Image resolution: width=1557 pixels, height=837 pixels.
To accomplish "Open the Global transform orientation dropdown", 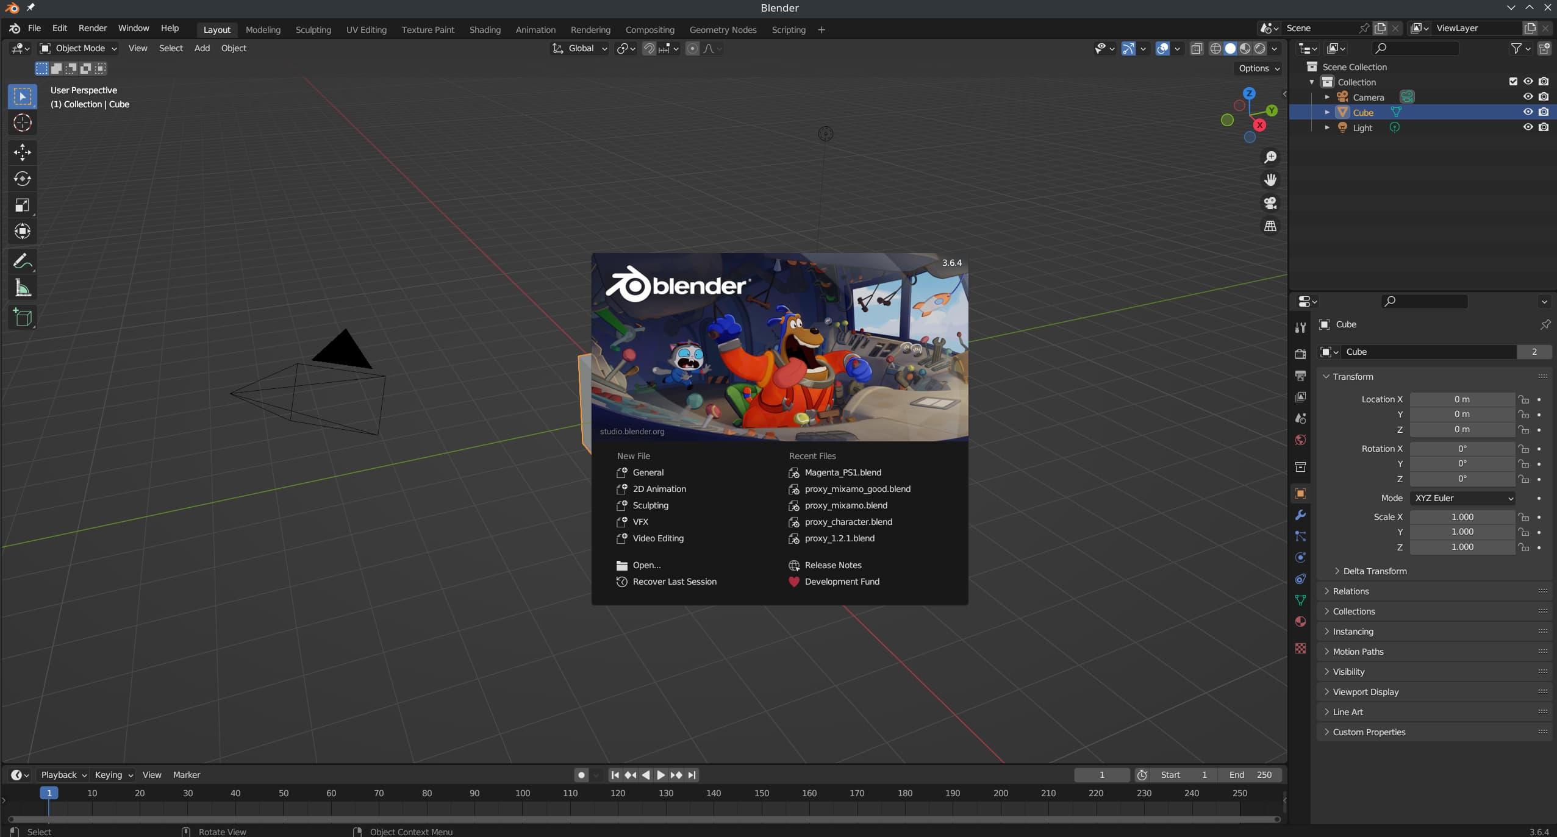I will 580,48.
